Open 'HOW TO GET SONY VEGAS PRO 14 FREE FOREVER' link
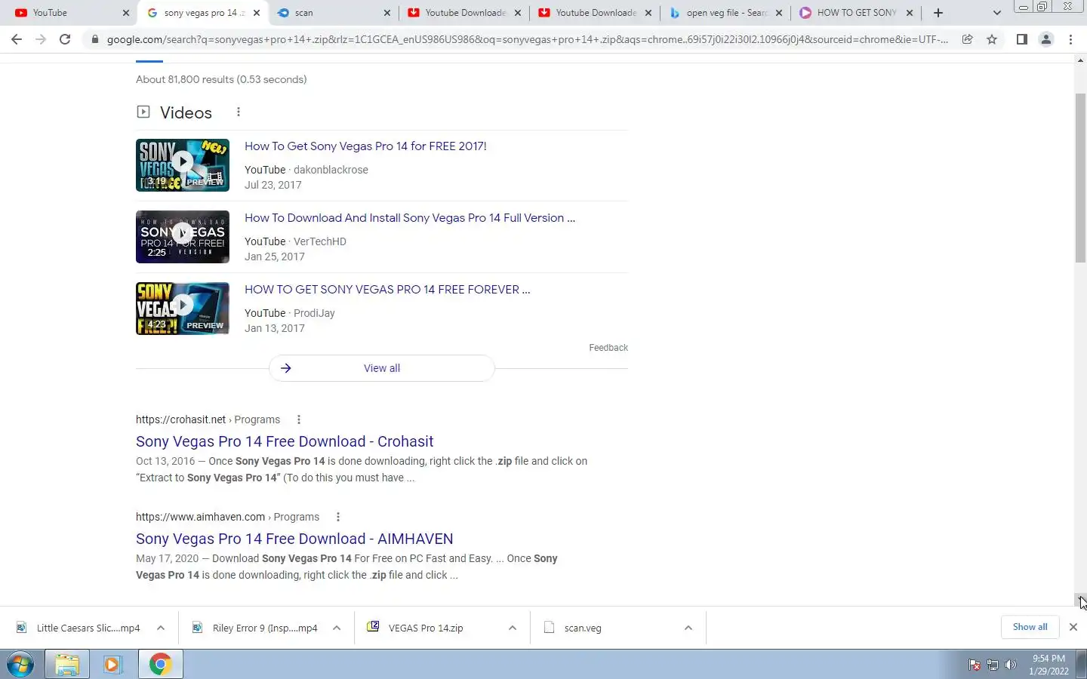This screenshot has width=1087, height=679. coord(387,290)
